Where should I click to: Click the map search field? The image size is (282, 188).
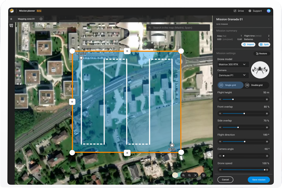pyautogui.click(x=178, y=28)
